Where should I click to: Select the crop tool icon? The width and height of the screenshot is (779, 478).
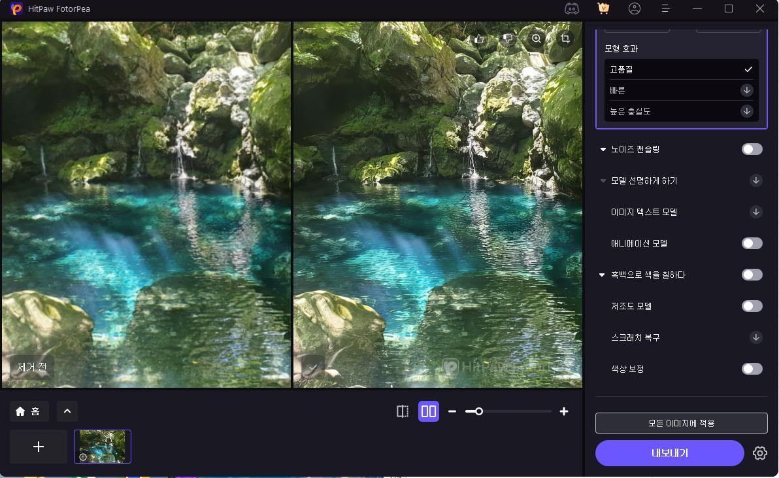565,39
